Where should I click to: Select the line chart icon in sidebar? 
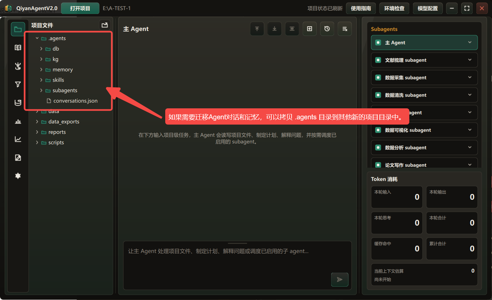coord(18,139)
